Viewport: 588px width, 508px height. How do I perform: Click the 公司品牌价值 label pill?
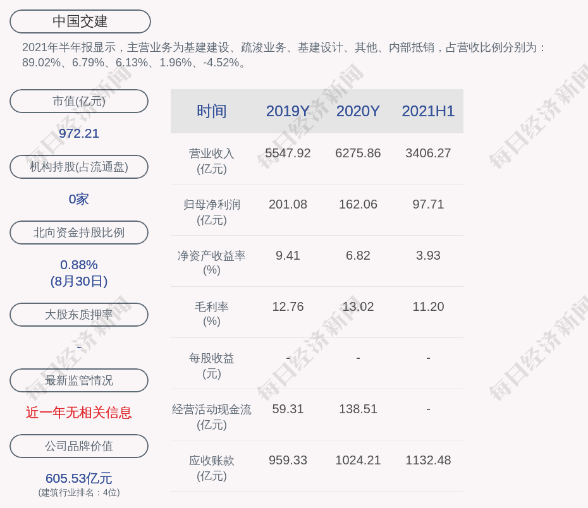[x=79, y=446]
